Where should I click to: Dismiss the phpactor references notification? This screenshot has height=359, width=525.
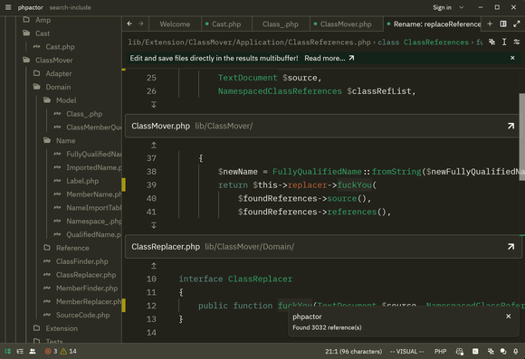coord(509,316)
